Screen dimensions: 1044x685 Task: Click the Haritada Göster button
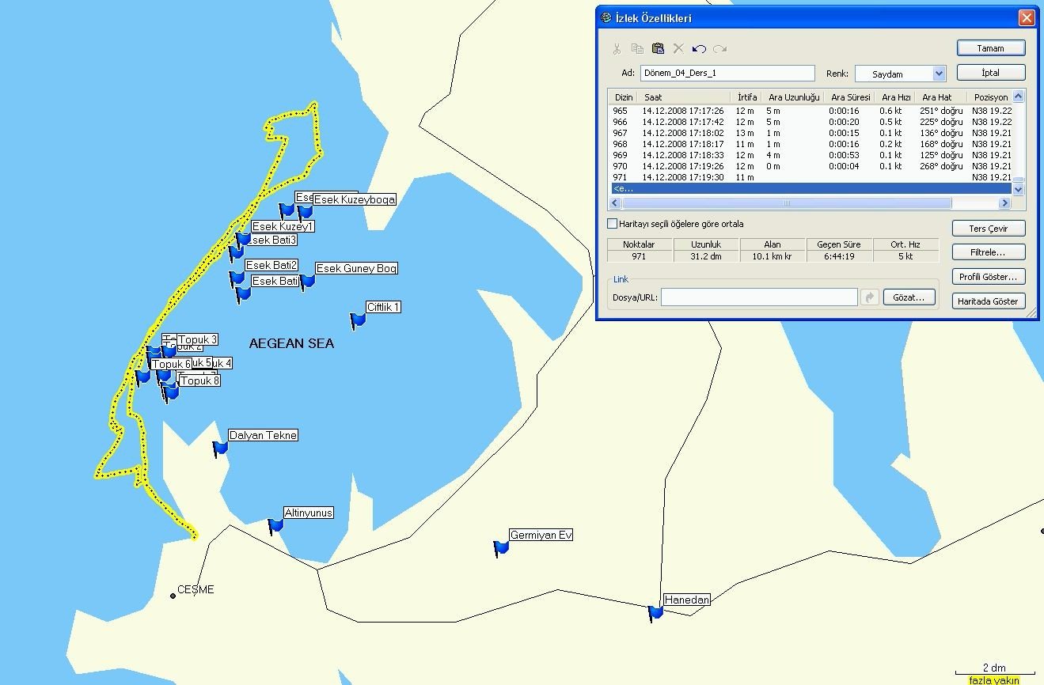point(989,301)
